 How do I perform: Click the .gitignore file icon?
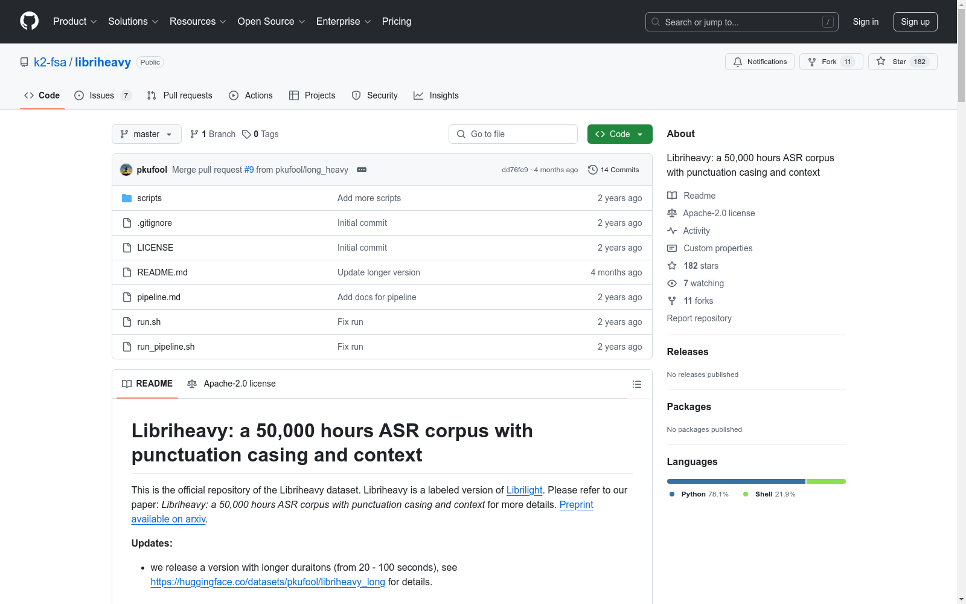(x=127, y=223)
